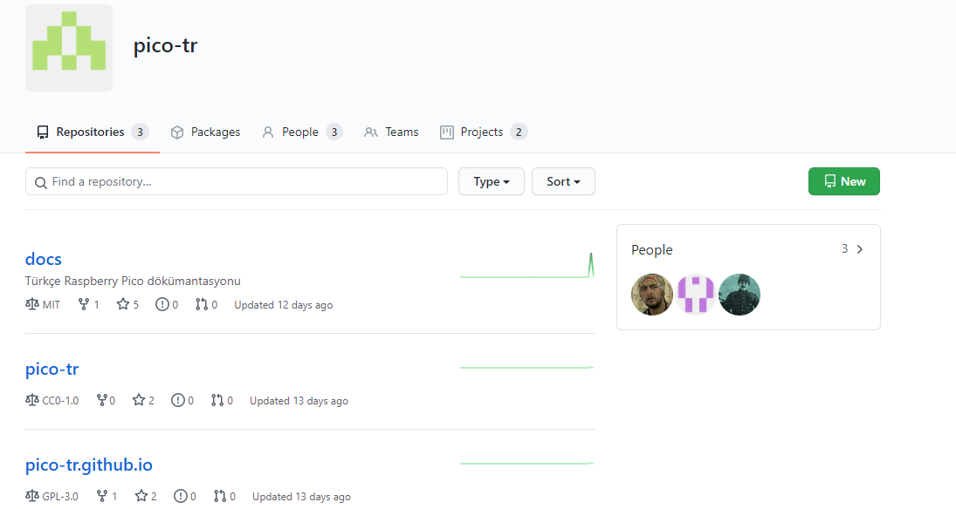Open pull requests of pico-tr repository row
The width and height of the screenshot is (956, 509).
(x=222, y=401)
